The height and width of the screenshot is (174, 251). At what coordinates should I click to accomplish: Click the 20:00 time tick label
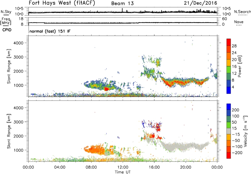[185, 167]
